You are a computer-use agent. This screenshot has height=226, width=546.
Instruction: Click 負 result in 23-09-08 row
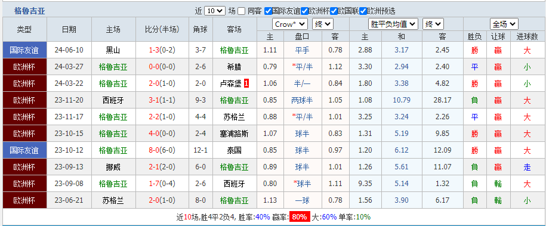[x=474, y=184]
